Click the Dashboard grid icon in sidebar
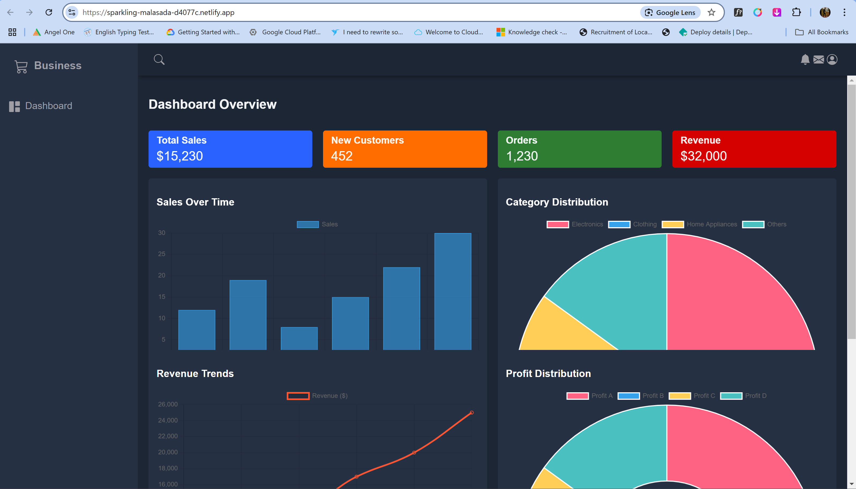This screenshot has height=489, width=856. 14,106
